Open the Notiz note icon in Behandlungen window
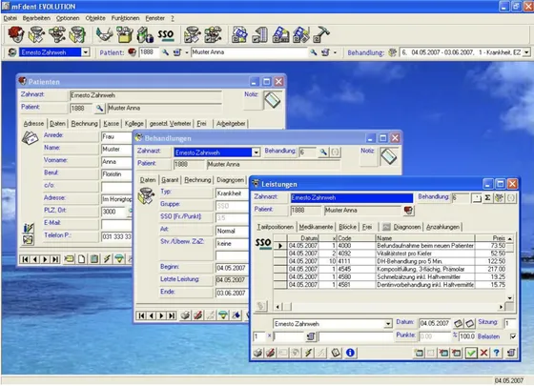The width and height of the screenshot is (534, 386). click(389, 156)
